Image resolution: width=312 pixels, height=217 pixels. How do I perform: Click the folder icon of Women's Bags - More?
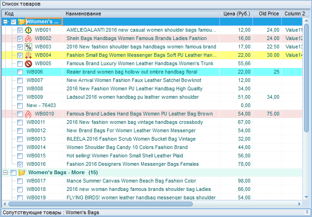[21, 173]
